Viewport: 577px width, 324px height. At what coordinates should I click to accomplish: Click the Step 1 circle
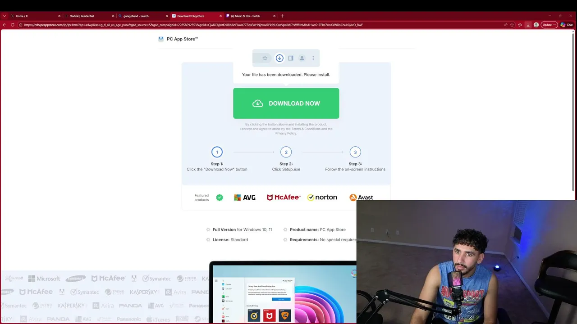(x=217, y=152)
